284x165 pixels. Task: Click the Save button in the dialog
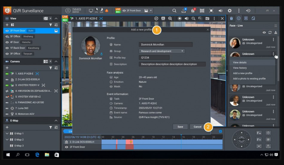point(180,127)
